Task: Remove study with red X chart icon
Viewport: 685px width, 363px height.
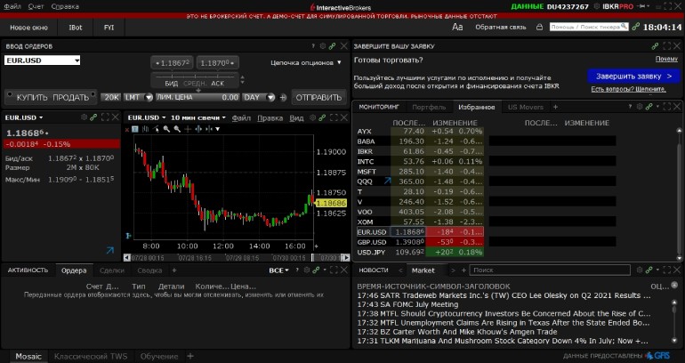Action: coord(127,129)
